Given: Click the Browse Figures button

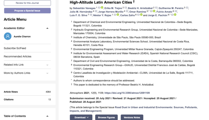Looking at the screenshot, I should tap(106, 117).
